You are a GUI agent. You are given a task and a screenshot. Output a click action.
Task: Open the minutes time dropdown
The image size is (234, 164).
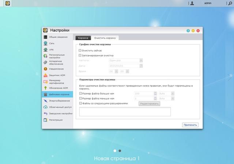[124, 71]
